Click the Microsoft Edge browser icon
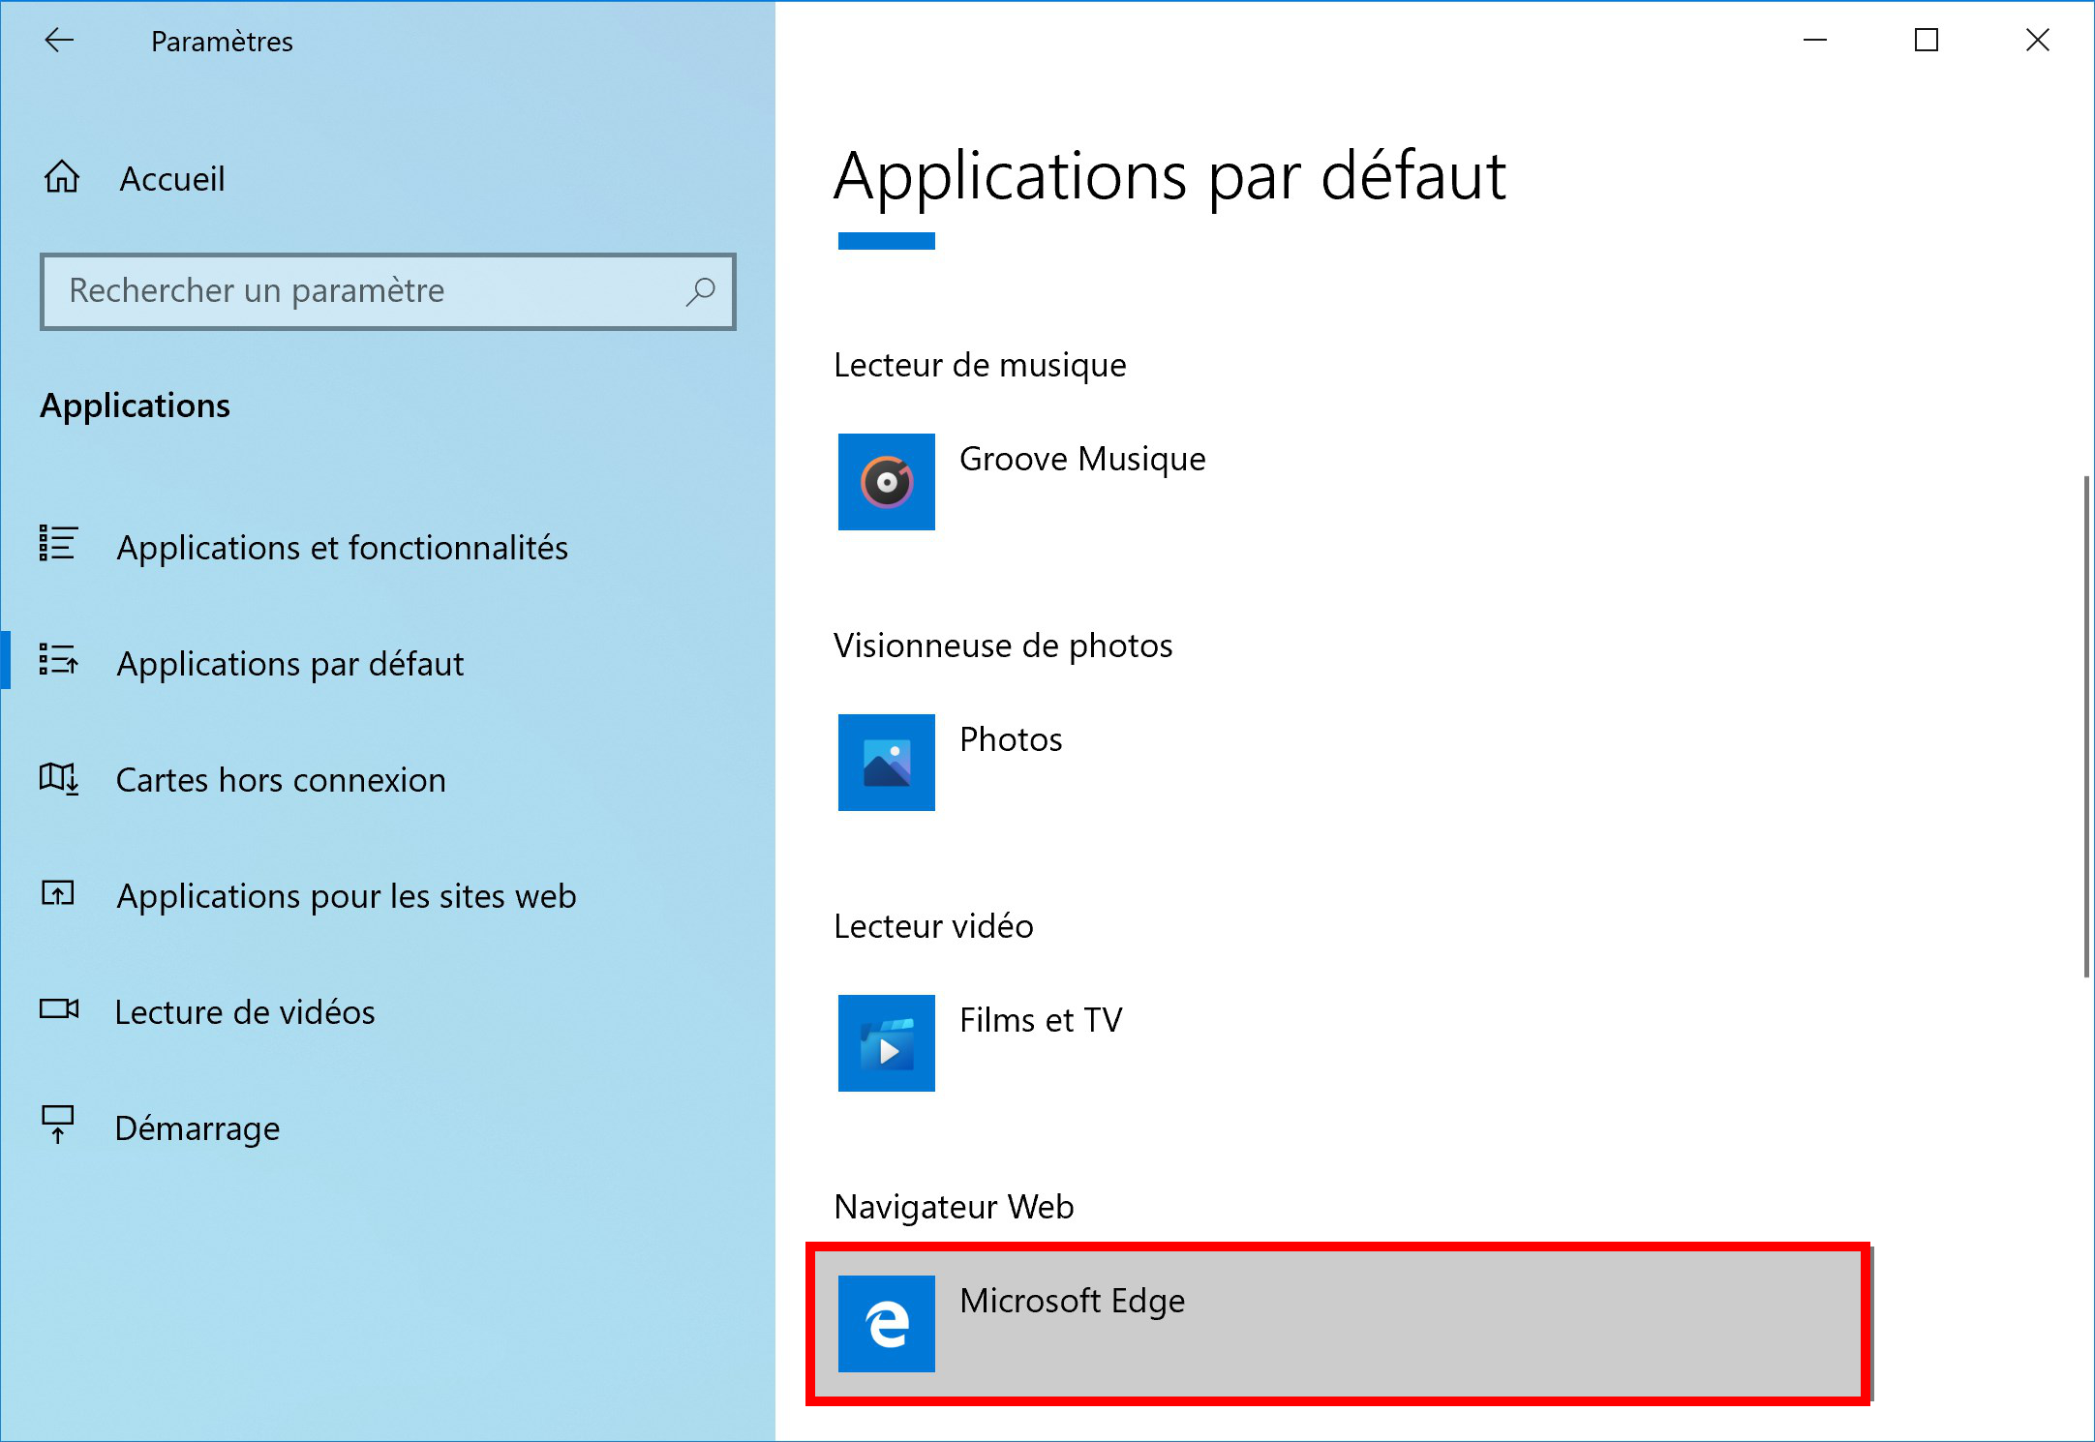 point(887,1324)
